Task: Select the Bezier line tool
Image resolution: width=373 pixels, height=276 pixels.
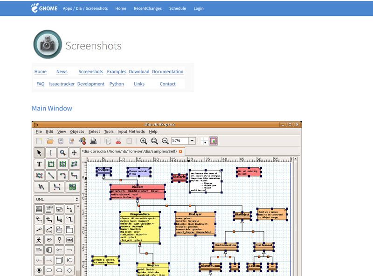Action: point(57,187)
